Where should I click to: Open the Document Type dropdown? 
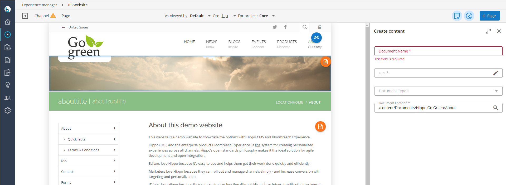coord(438,91)
